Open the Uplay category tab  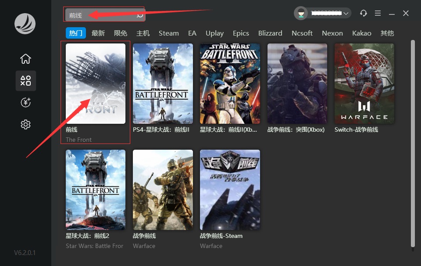click(x=214, y=33)
